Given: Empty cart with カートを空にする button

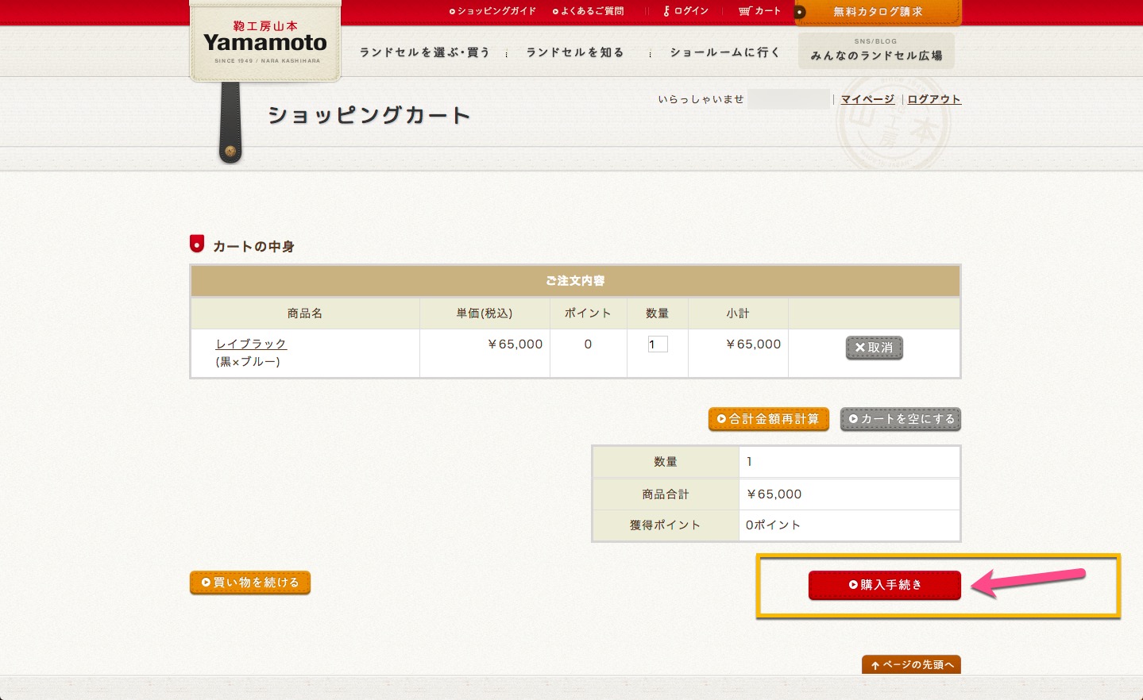Looking at the screenshot, I should coord(901,419).
